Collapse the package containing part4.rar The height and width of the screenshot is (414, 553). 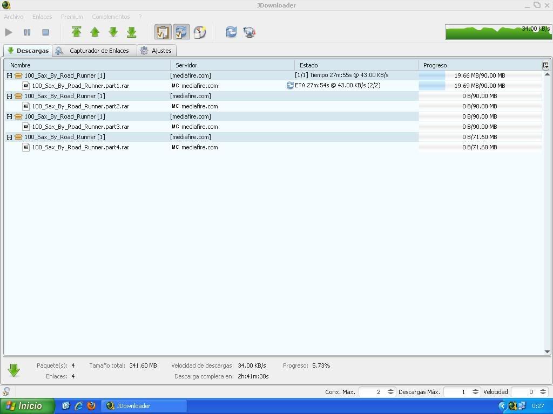tap(10, 137)
